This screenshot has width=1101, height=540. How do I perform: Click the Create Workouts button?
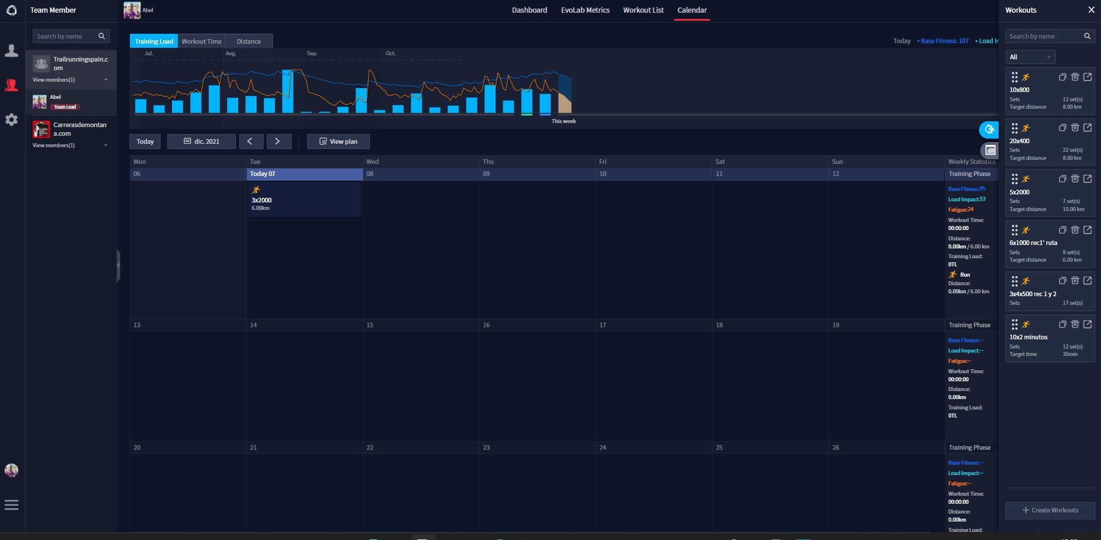(1050, 510)
